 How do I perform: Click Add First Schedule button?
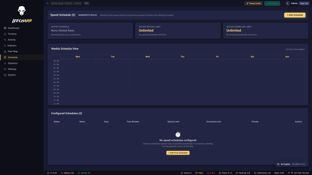[178, 153]
